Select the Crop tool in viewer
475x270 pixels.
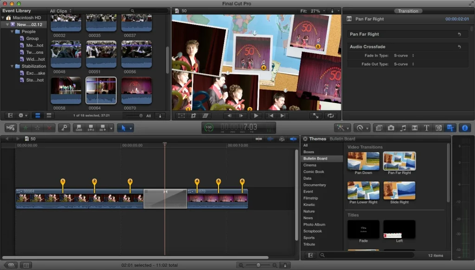[193, 116]
